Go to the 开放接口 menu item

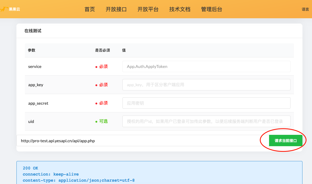click(x=116, y=9)
